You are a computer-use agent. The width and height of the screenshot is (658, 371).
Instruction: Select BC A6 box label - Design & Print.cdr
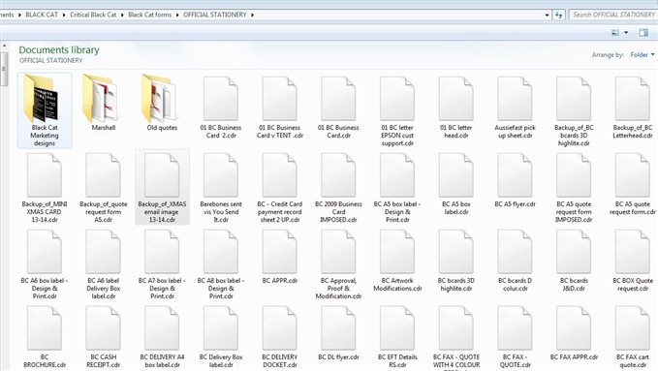45,264
